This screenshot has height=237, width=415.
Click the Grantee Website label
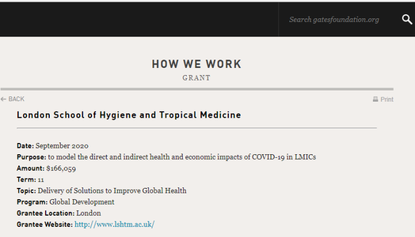pos(44,225)
